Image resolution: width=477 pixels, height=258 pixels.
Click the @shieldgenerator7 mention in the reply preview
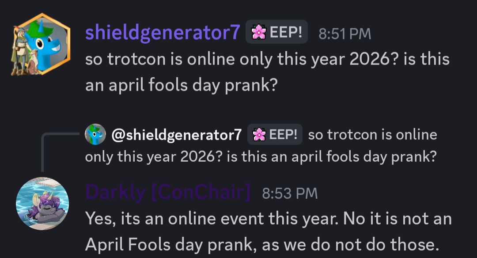pos(177,135)
